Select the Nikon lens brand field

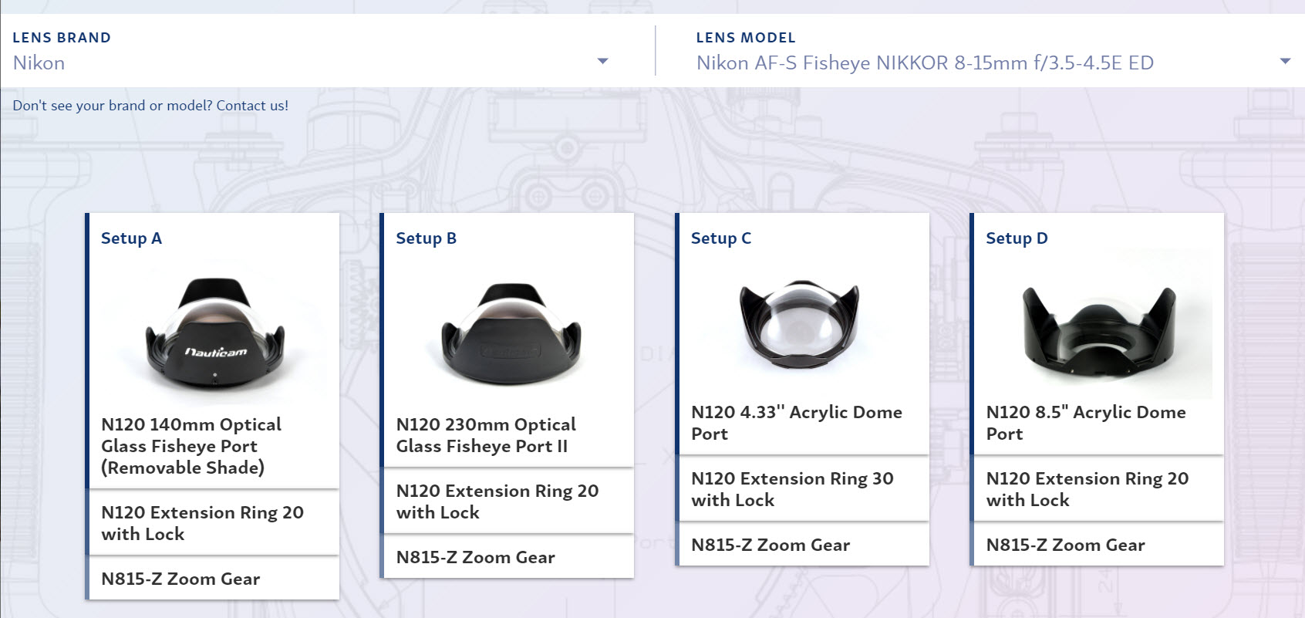[311, 62]
